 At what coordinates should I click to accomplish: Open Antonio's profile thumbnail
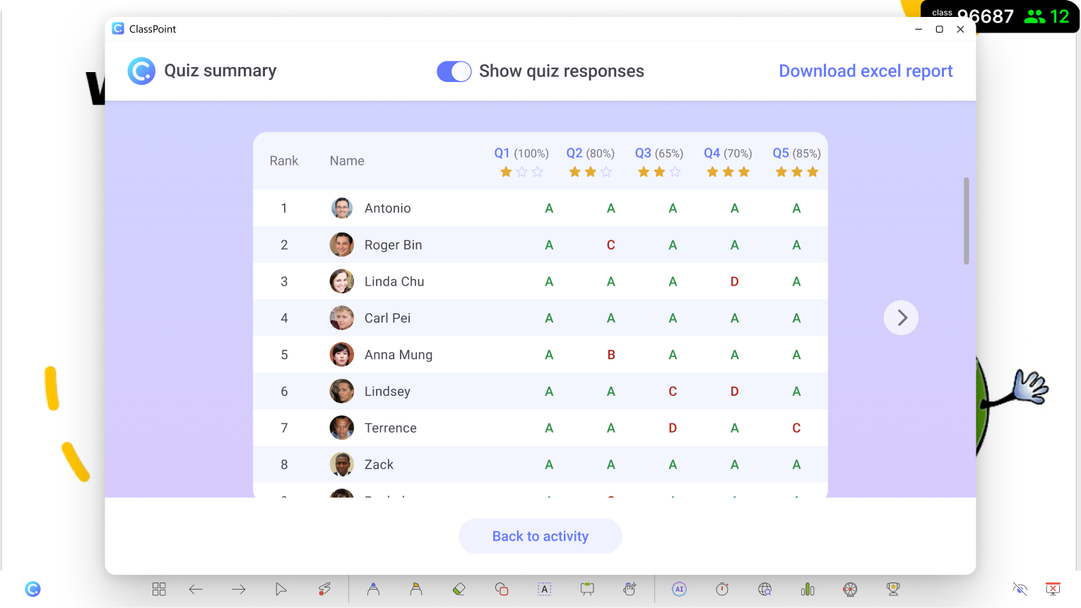click(x=342, y=208)
